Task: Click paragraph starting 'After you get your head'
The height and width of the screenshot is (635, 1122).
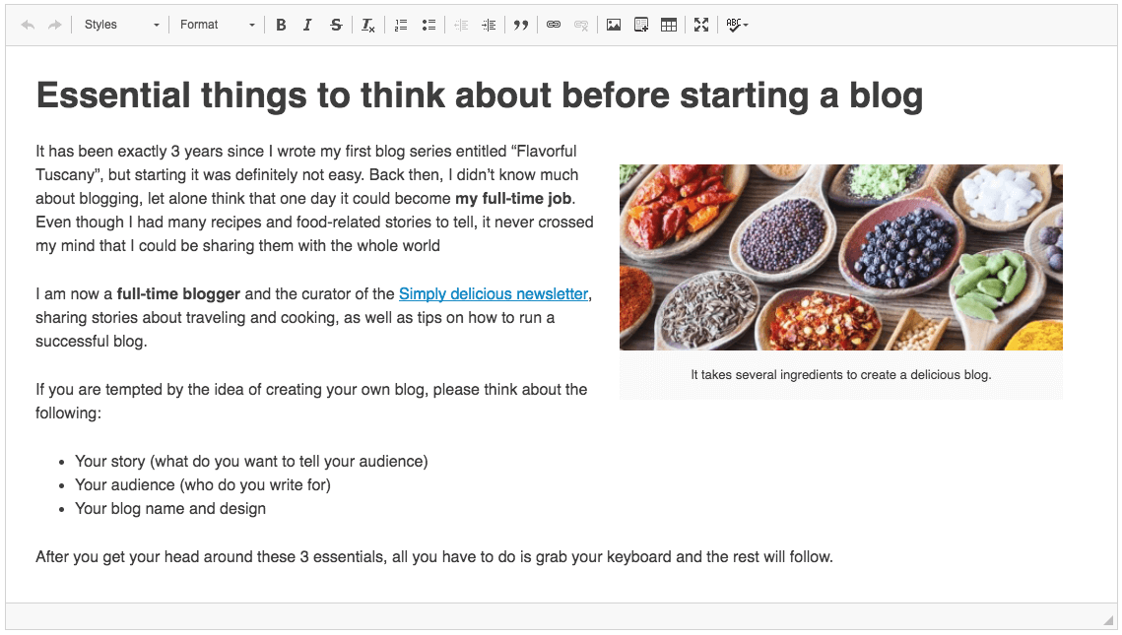Action: 434,557
